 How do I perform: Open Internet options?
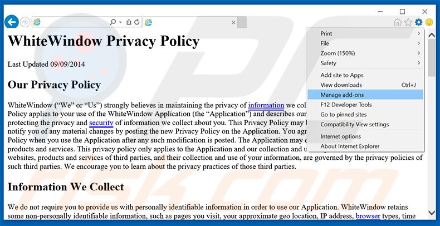coord(365,136)
